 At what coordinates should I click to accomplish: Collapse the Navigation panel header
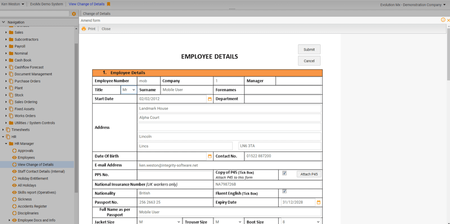pos(4,22)
